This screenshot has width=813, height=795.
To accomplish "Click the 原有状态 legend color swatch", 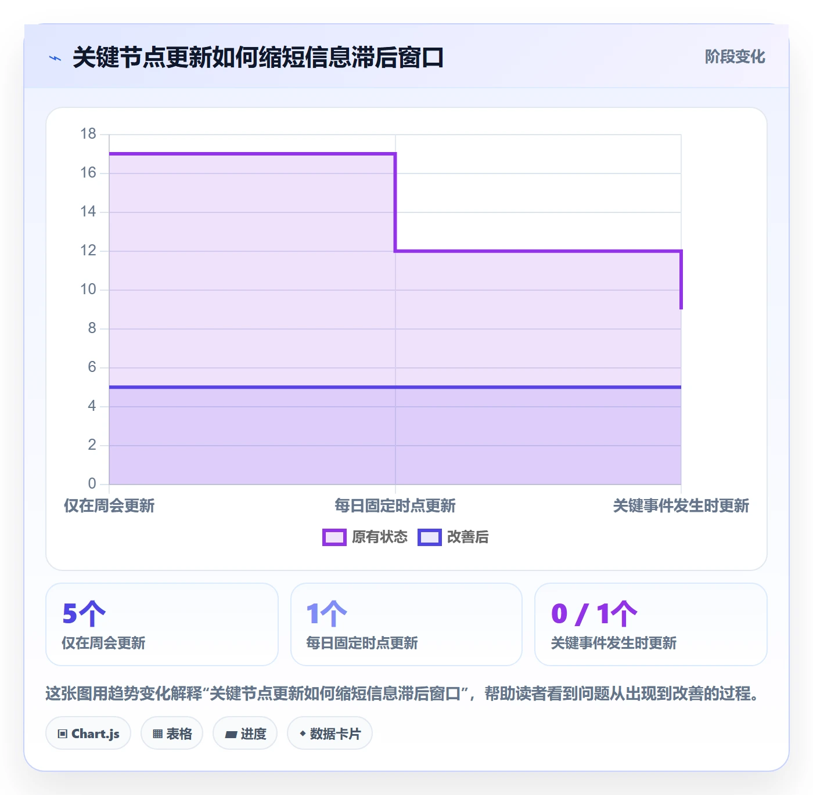I will click(334, 537).
